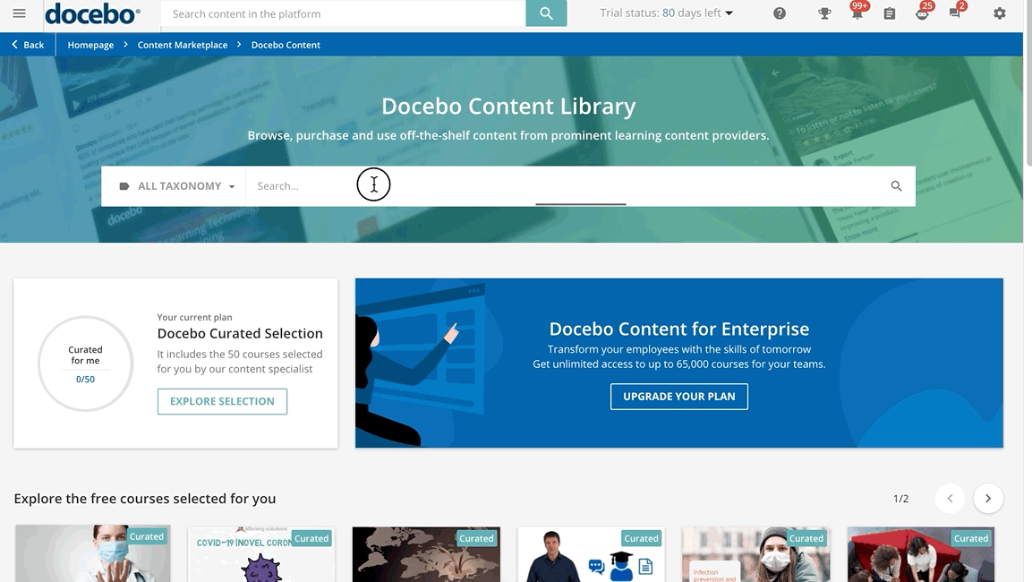Click 'Docebo Content for Enterprise' heading
Image resolution: width=1032 pixels, height=582 pixels.
tap(679, 329)
